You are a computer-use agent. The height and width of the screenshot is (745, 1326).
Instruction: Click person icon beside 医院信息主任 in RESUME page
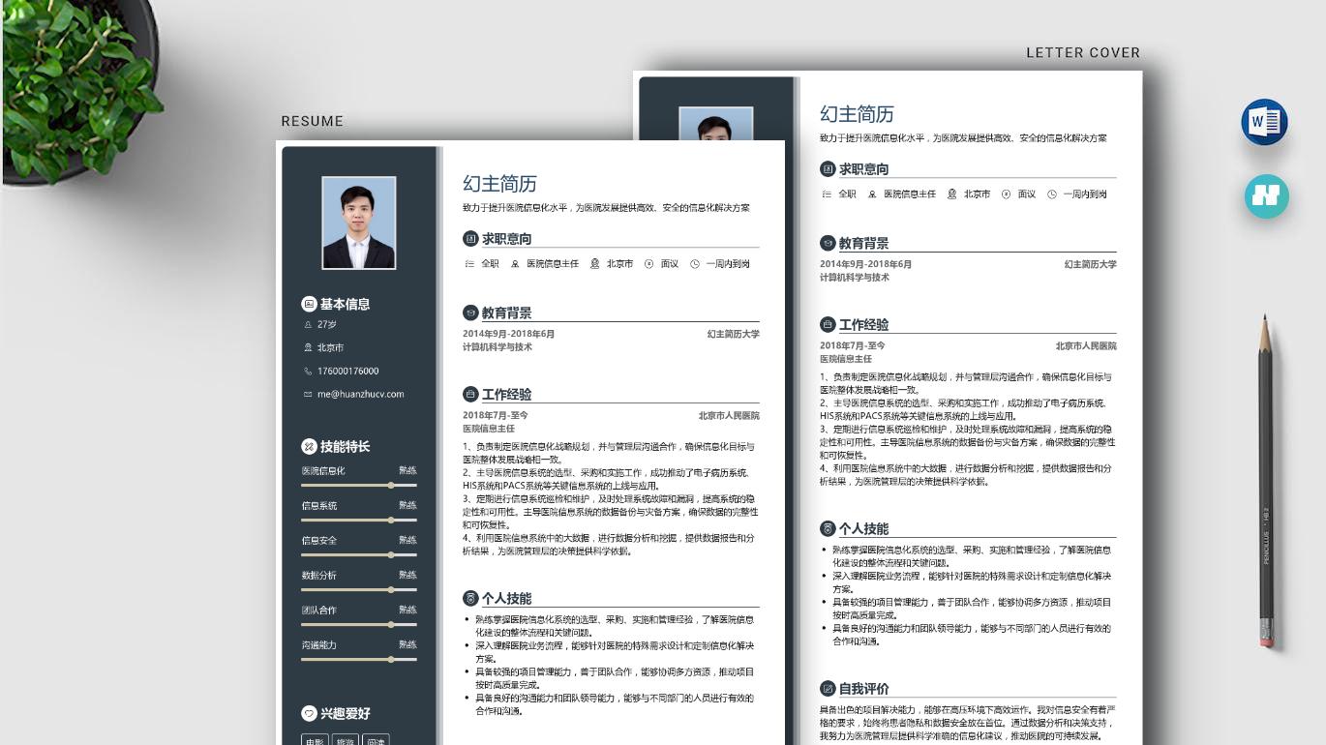point(515,264)
